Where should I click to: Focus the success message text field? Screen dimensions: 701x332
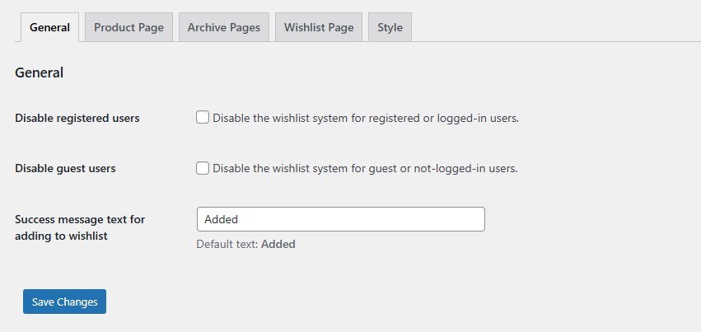(x=340, y=219)
